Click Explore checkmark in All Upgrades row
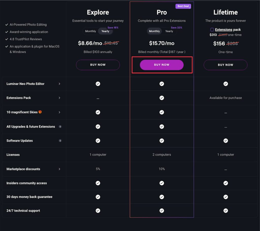The height and width of the screenshot is (231, 260). click(x=98, y=126)
